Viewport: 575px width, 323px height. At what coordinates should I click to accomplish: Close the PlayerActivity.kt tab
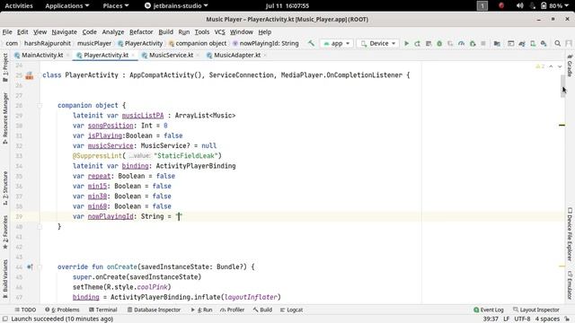[133, 56]
